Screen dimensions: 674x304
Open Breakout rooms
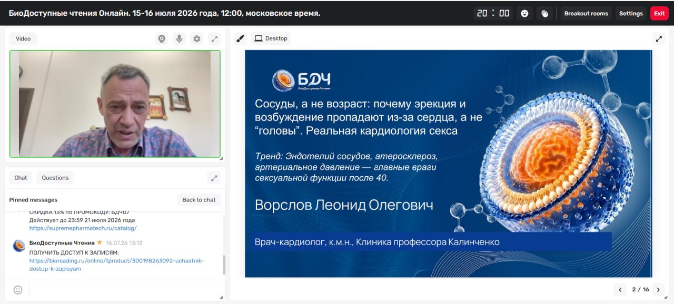(586, 14)
